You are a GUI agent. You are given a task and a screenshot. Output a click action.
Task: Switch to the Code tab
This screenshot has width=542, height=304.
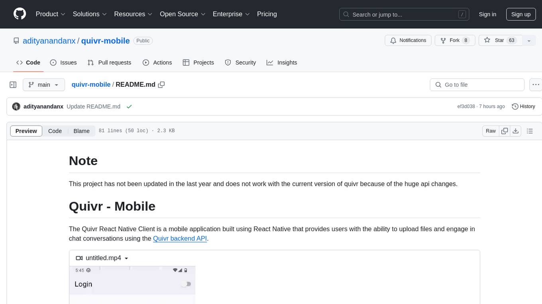click(x=28, y=62)
